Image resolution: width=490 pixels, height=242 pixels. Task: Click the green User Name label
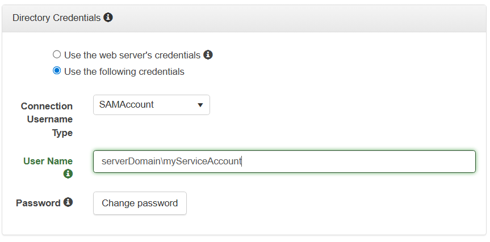click(x=48, y=161)
